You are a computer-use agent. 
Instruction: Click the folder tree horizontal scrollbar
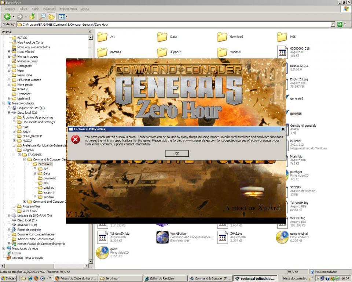tap(44, 266)
